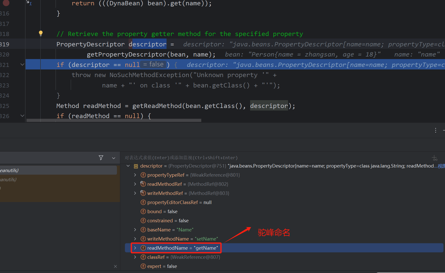
Task: Select the descriptor = {PropertyDescriptor@751} row
Action: tap(284, 166)
